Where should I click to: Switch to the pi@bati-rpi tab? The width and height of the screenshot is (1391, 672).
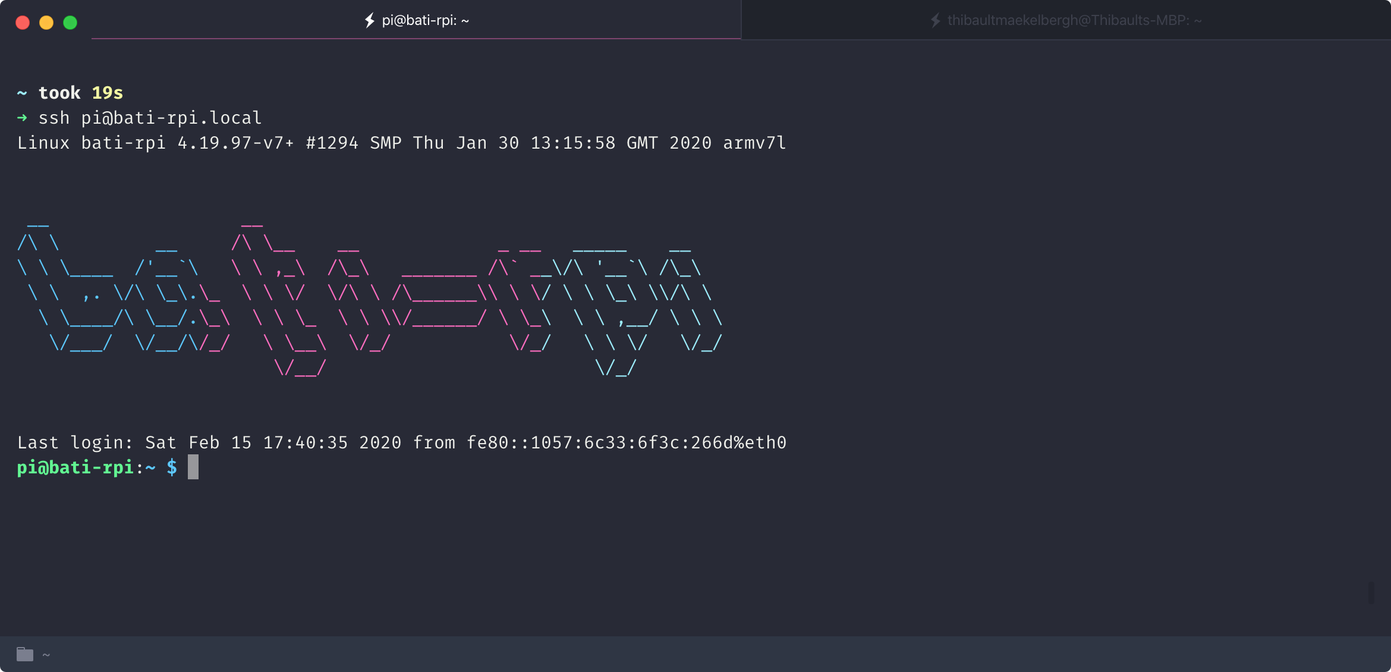point(424,20)
